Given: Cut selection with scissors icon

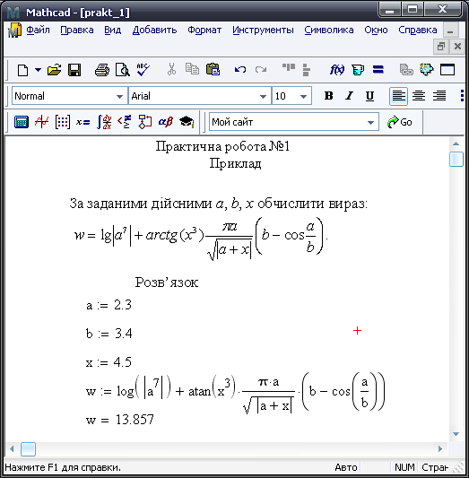Looking at the screenshot, I should tap(171, 70).
